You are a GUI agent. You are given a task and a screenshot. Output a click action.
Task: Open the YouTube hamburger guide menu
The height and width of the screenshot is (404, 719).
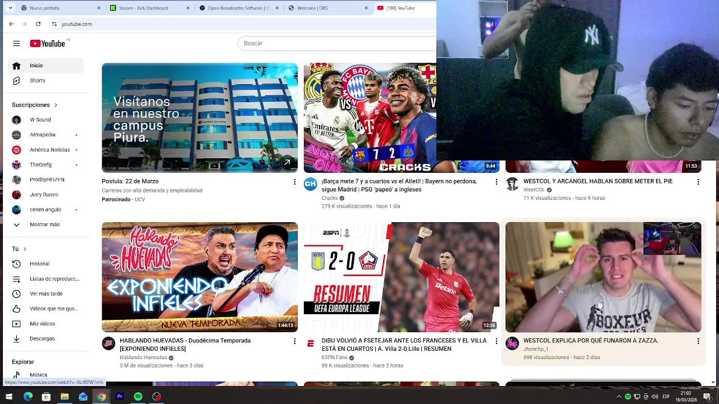(16, 43)
